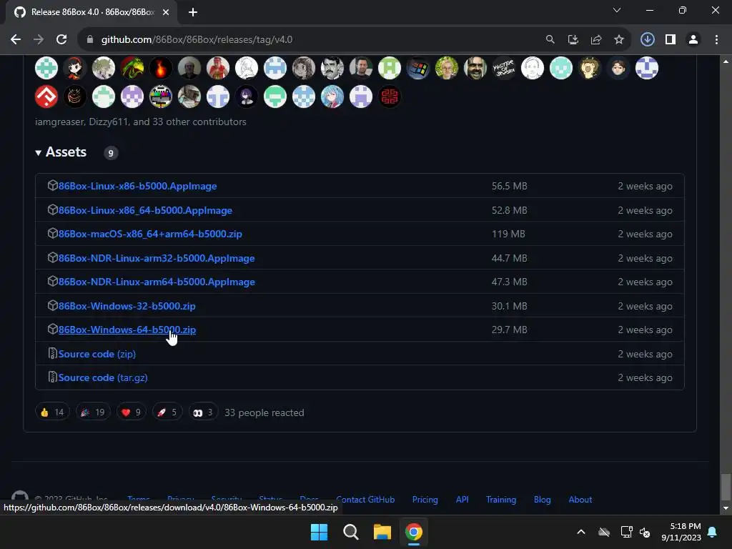Click the eyes reaction with 3
Image resolution: width=732 pixels, height=549 pixels.
(x=203, y=412)
